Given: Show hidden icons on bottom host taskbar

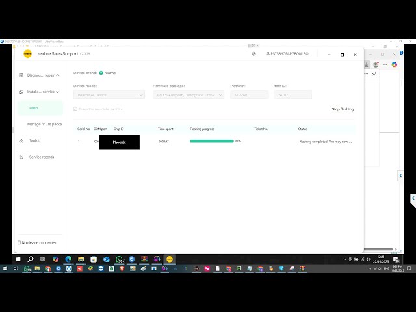Looking at the screenshot, I should coord(370,268).
